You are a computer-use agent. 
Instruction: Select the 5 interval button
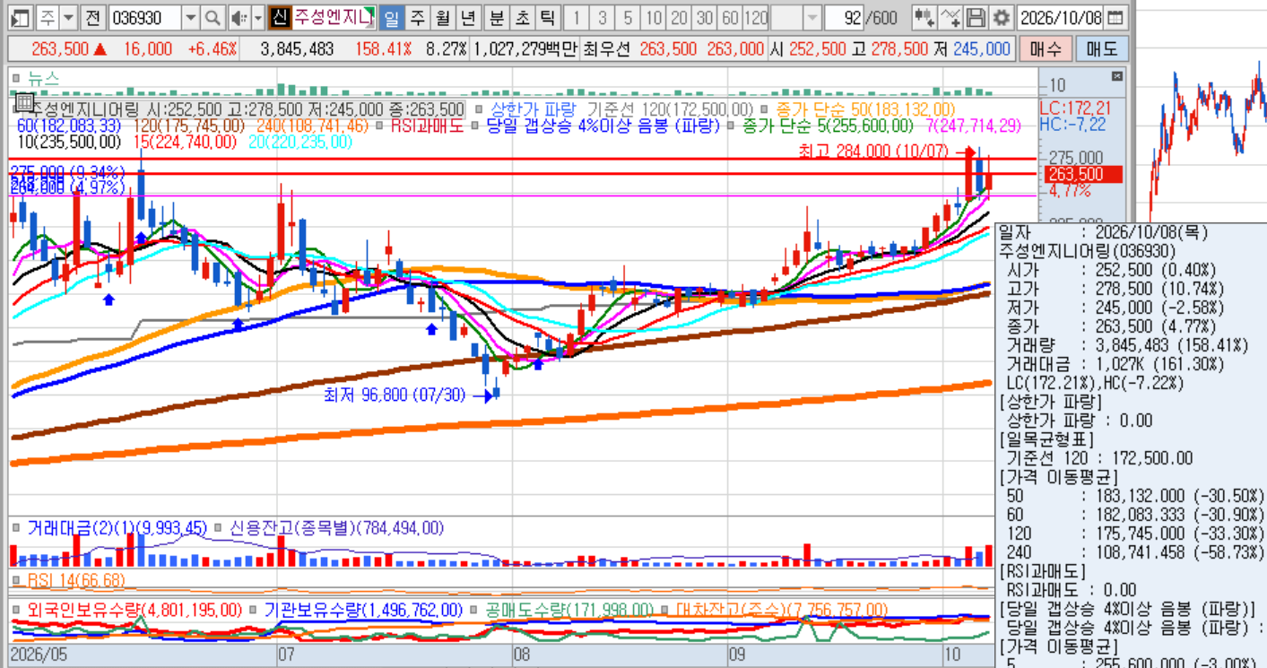pos(628,17)
